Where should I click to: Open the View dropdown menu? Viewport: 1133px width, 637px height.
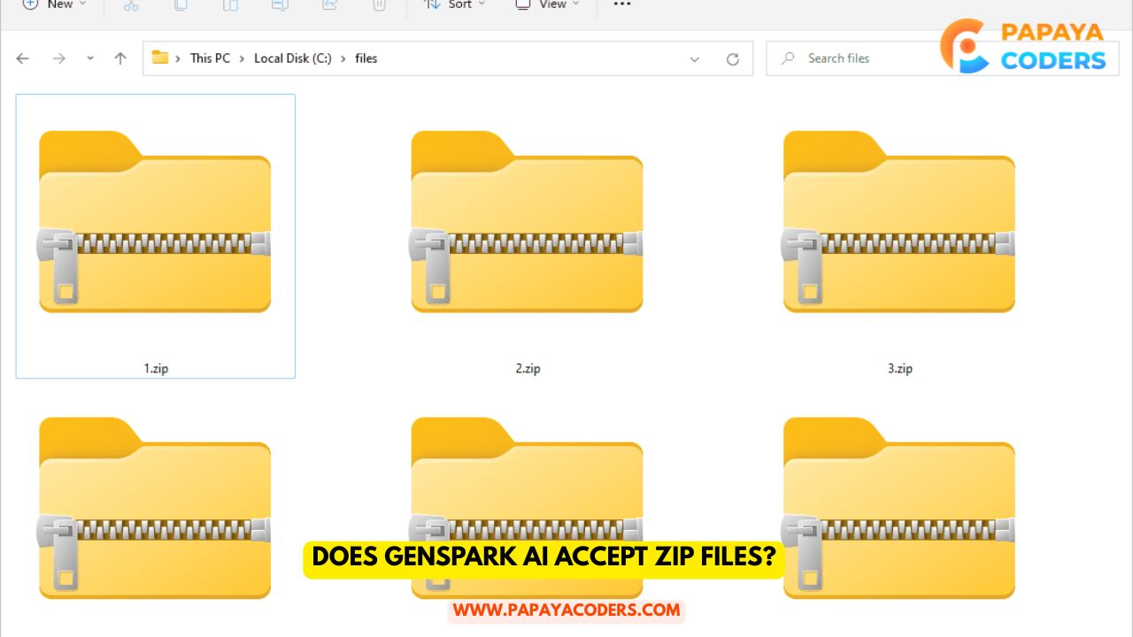pyautogui.click(x=547, y=5)
